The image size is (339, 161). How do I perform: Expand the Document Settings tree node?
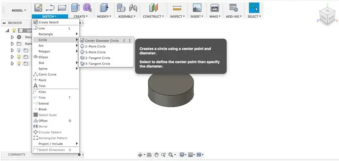pos(12,37)
